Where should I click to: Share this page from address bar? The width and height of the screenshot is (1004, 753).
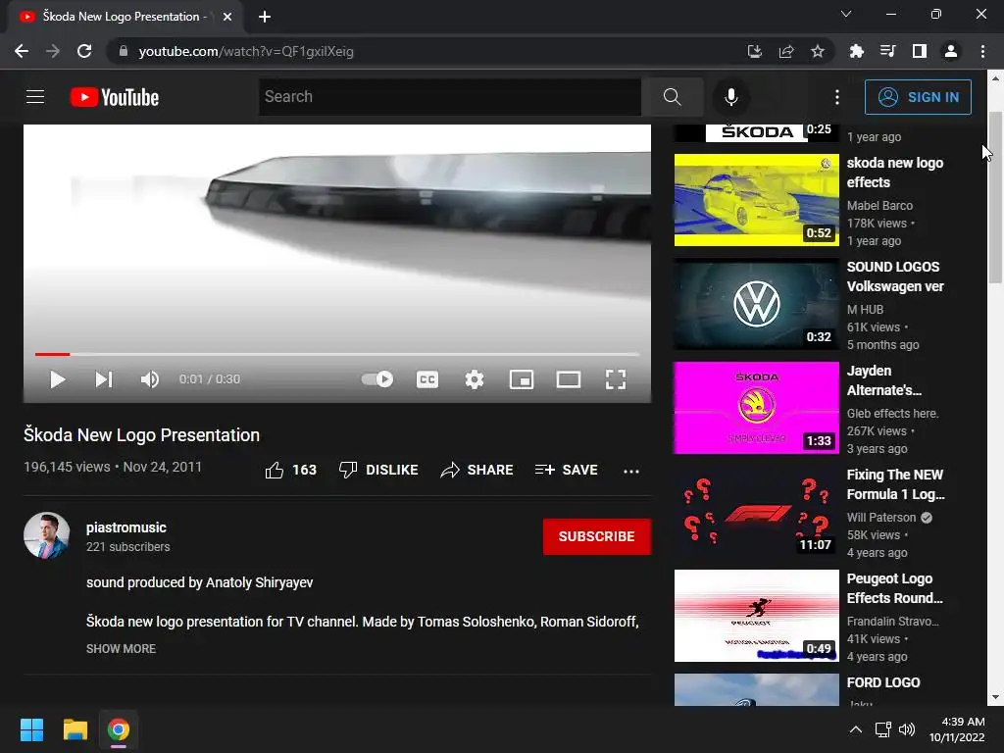click(786, 51)
